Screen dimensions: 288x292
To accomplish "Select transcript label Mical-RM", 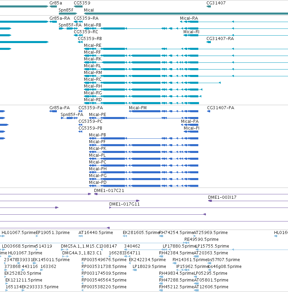I will coord(93,73).
